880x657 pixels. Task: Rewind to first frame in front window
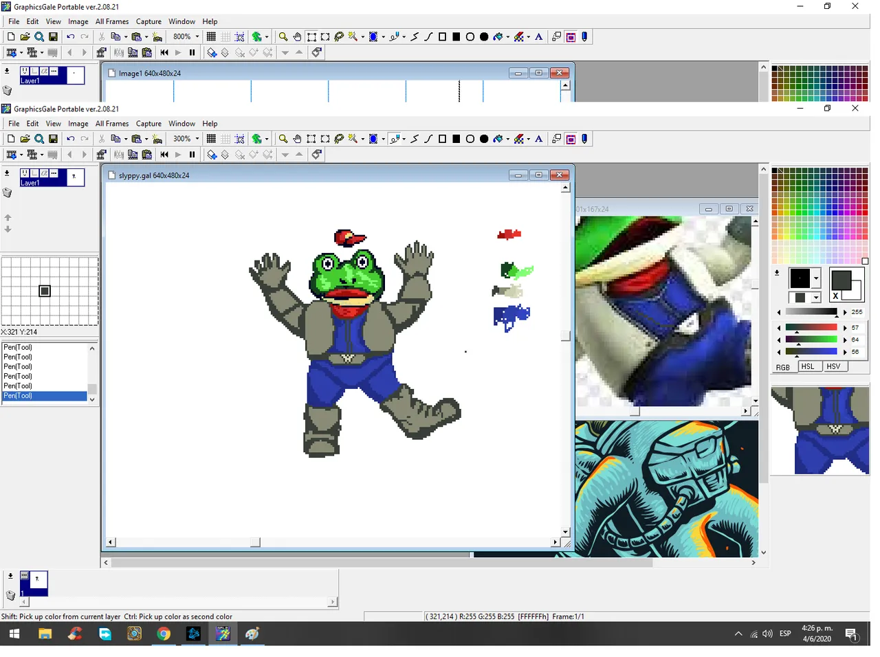tap(164, 155)
